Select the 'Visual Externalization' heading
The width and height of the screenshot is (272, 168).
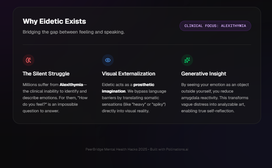[x=128, y=74]
